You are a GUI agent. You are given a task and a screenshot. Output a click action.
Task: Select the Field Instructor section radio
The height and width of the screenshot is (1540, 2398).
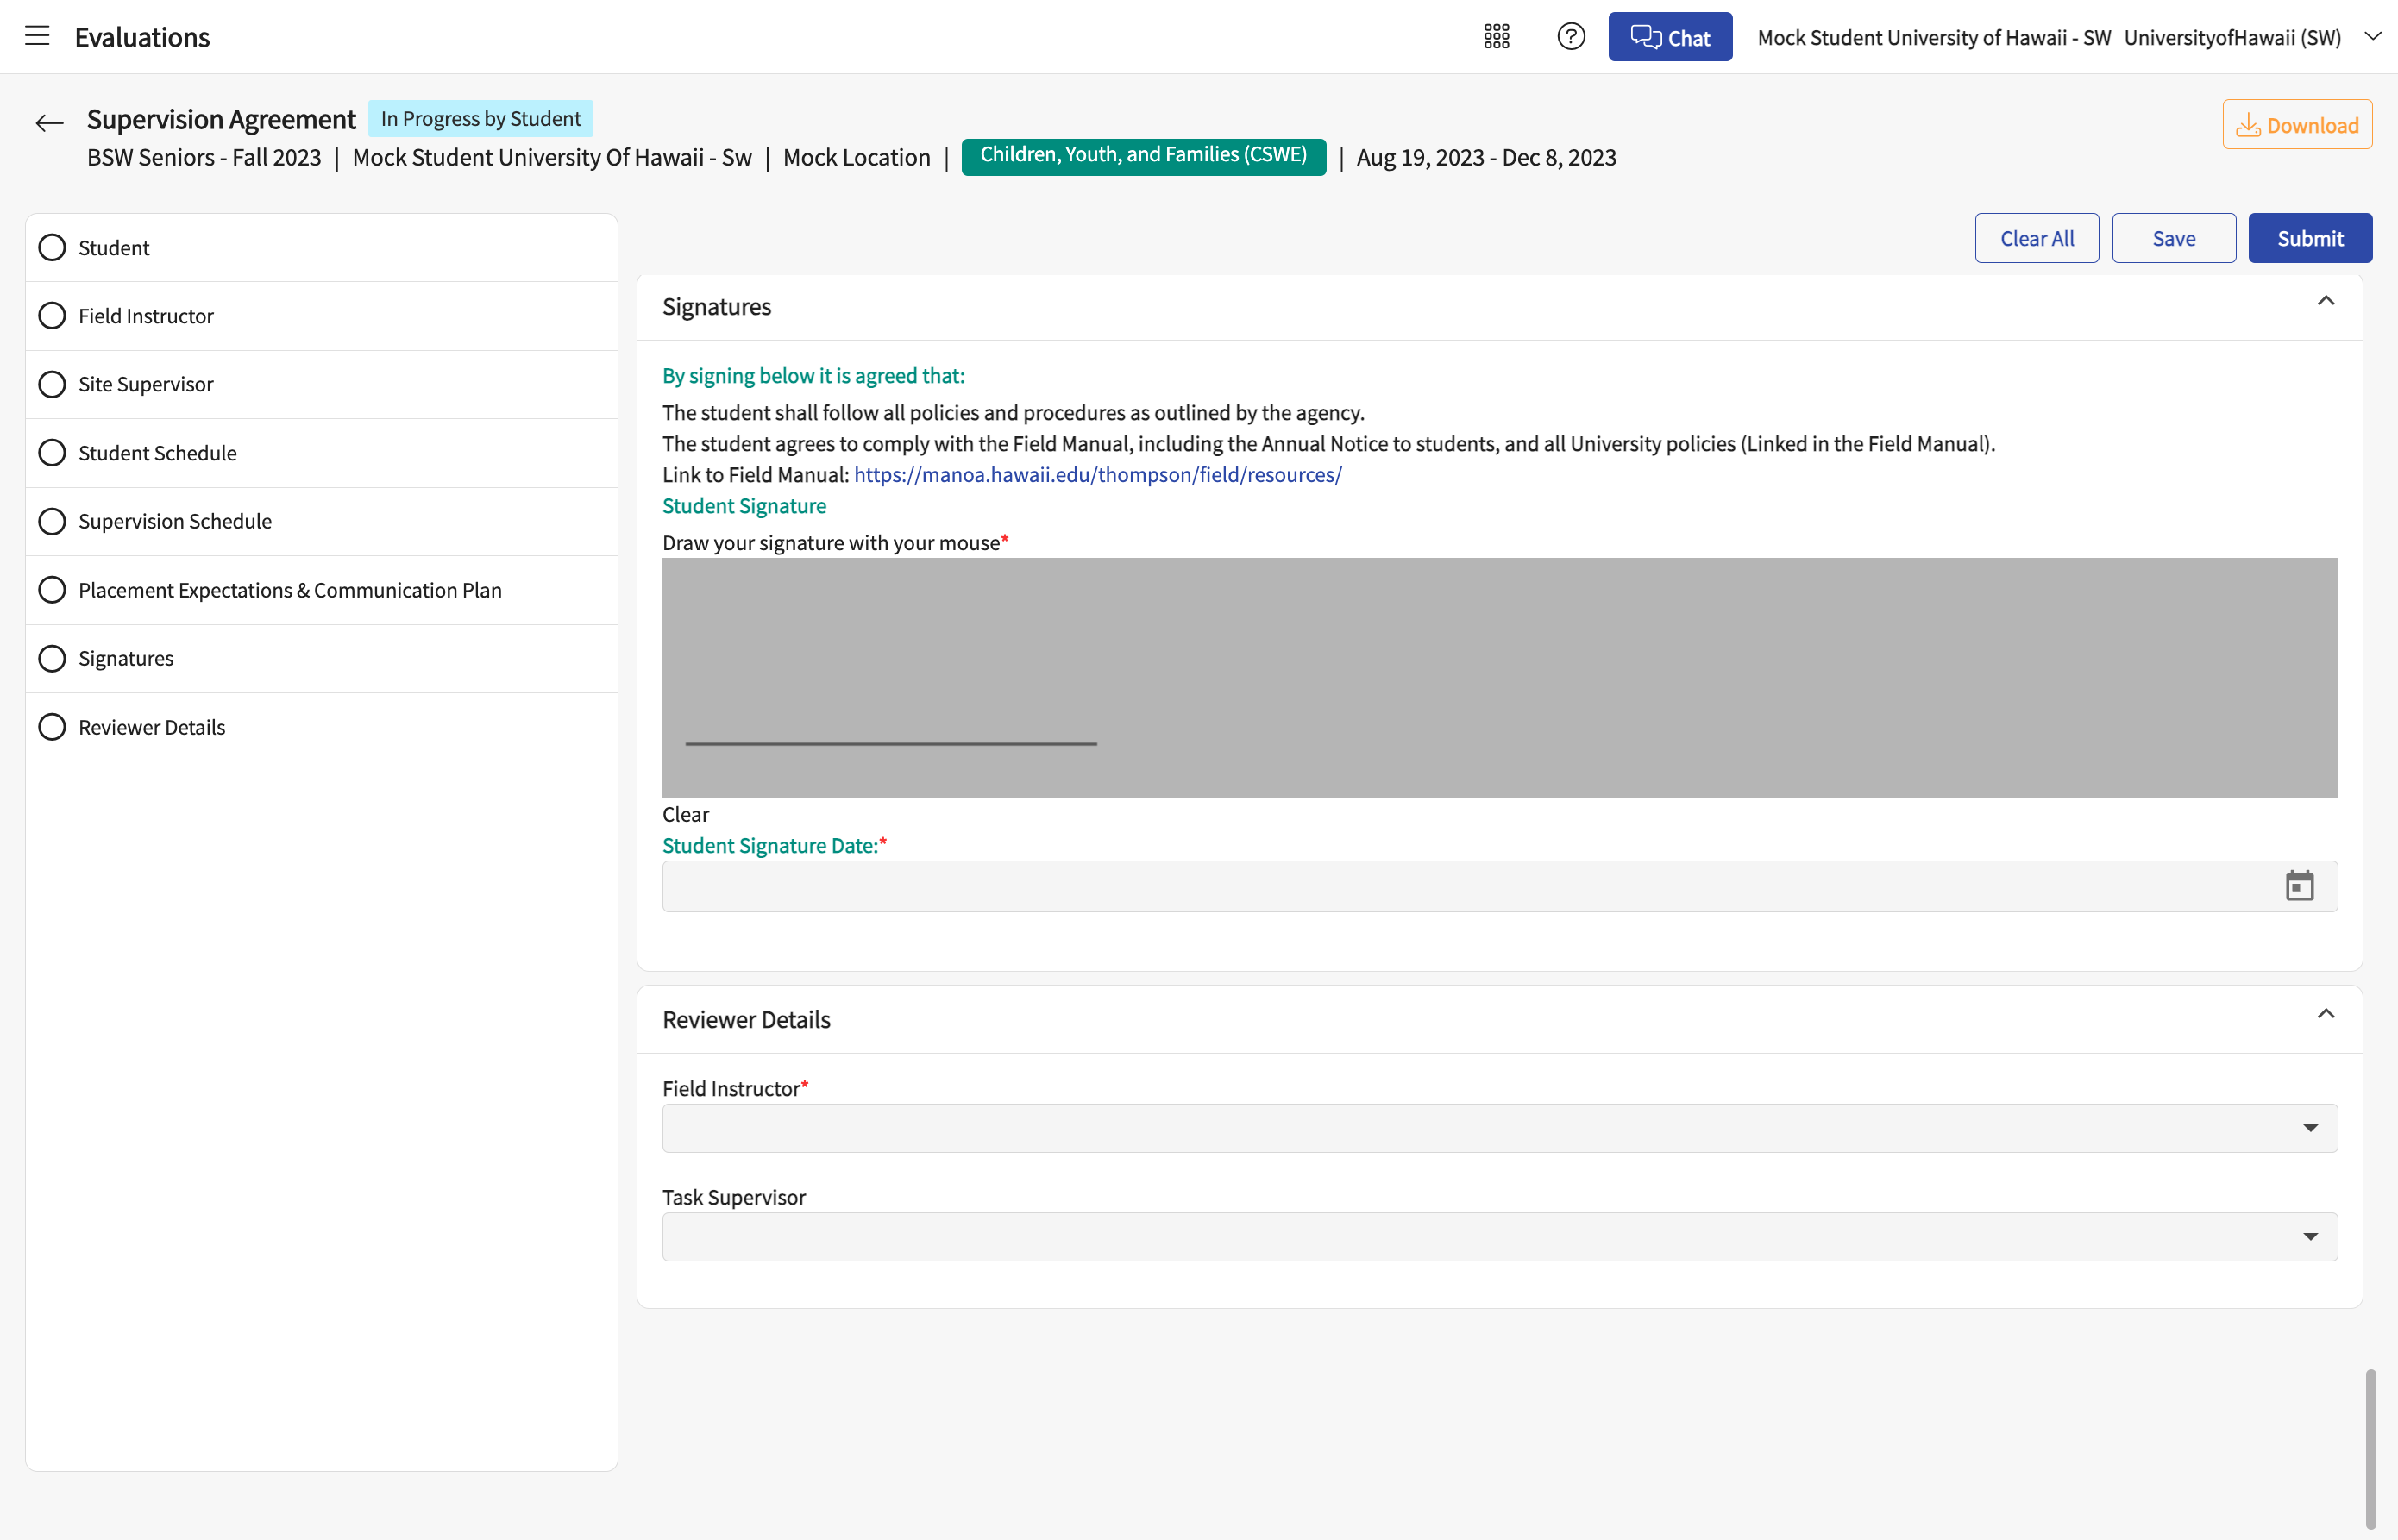[x=52, y=316]
